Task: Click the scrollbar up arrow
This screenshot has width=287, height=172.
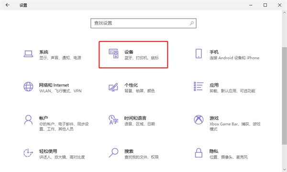Action: click(284, 13)
